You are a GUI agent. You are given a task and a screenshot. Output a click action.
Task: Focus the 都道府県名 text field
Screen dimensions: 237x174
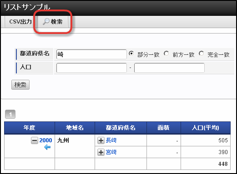point(91,54)
